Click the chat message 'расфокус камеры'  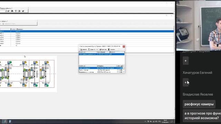click(199, 104)
